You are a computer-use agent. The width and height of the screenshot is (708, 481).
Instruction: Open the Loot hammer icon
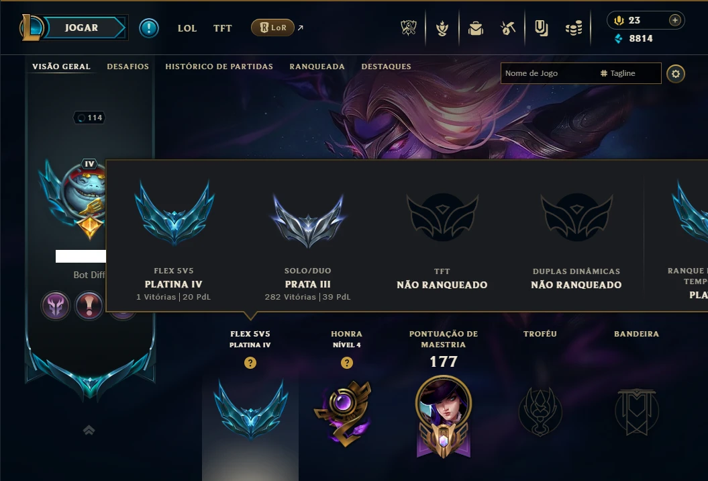[508, 28]
